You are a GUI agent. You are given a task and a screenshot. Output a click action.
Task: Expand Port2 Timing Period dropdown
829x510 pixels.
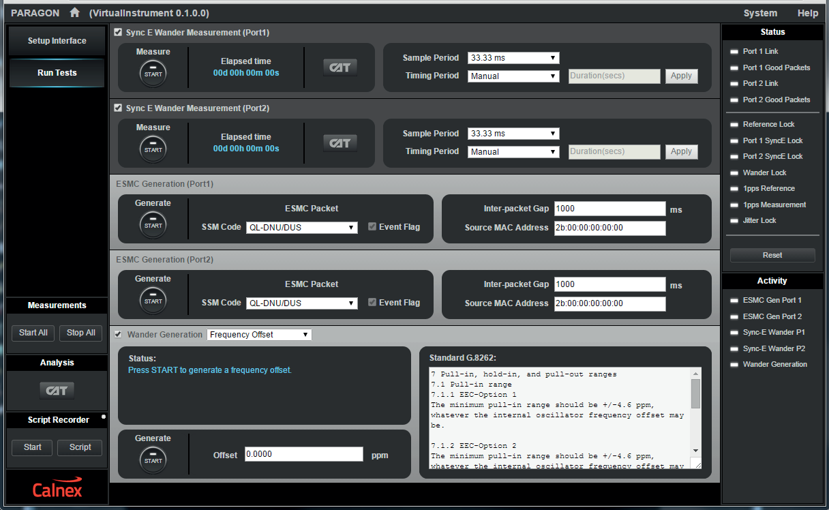click(x=513, y=152)
